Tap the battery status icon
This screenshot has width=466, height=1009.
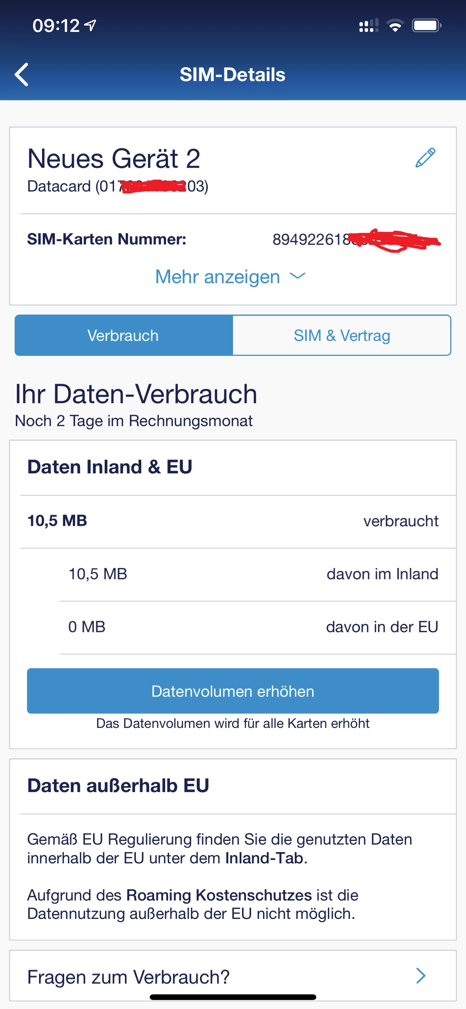[x=426, y=26]
